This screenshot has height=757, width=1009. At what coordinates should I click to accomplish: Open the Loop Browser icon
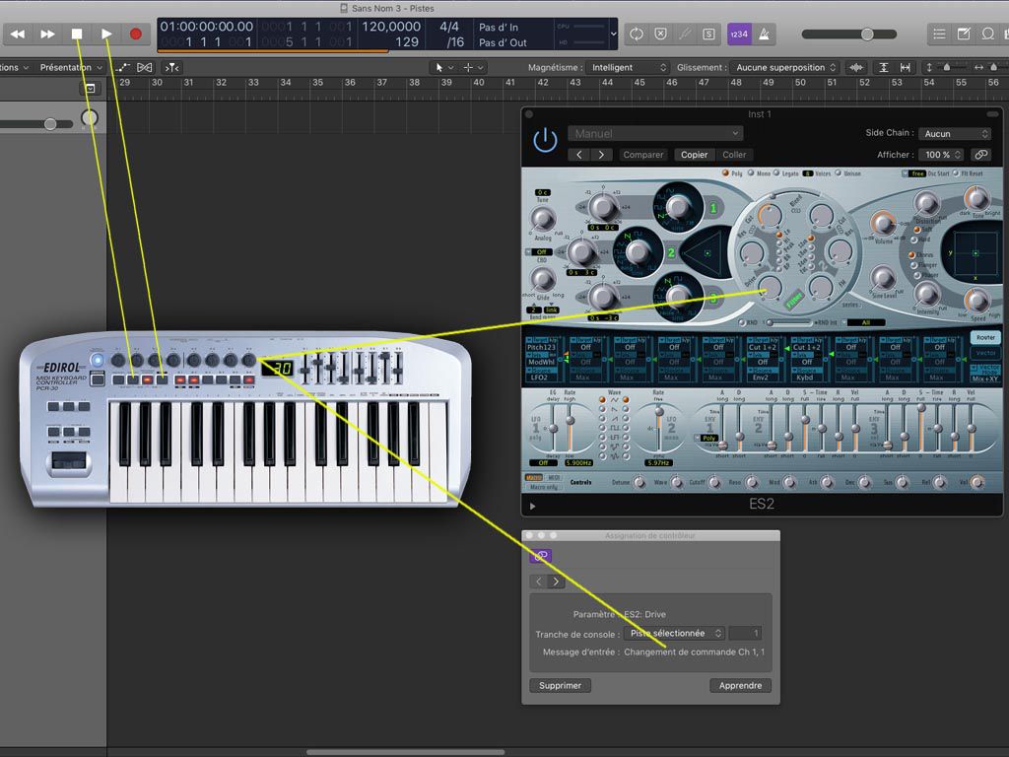coord(987,34)
